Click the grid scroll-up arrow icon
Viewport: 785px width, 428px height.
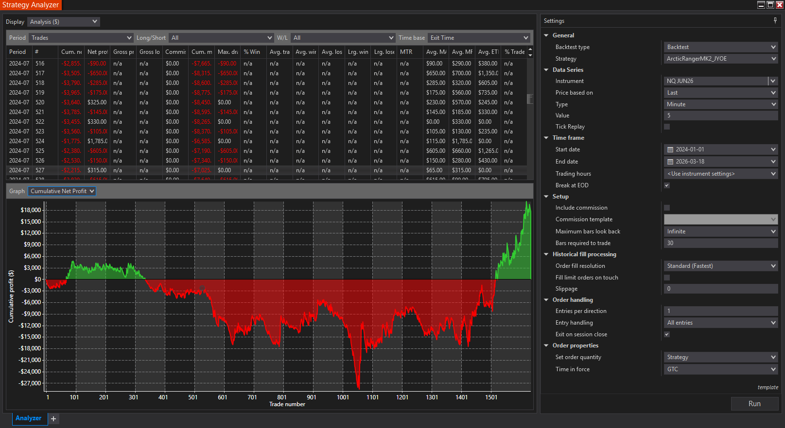click(530, 49)
